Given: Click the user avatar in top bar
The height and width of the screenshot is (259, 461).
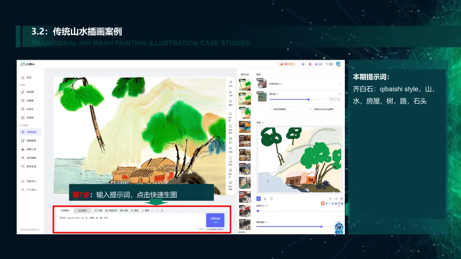Looking at the screenshot, I should click(338, 64).
